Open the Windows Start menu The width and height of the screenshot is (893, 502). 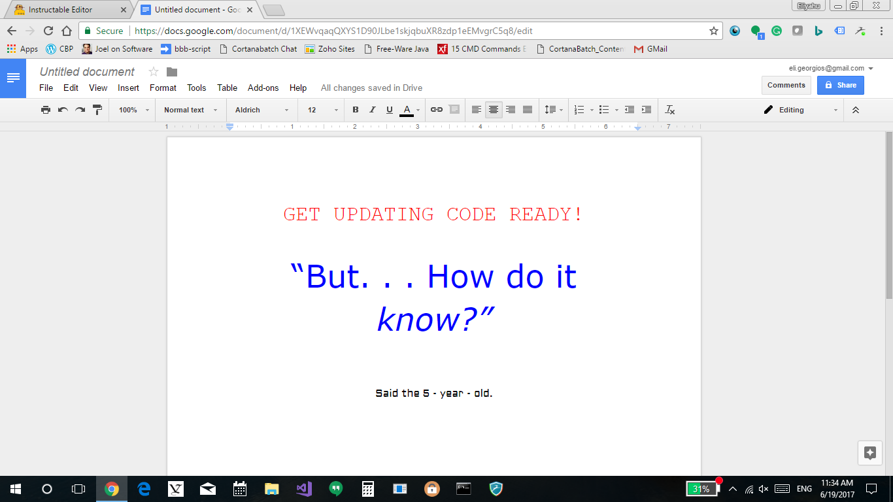point(16,488)
